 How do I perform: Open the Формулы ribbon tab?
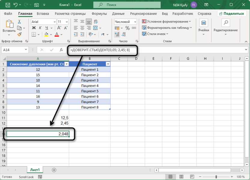click(99, 14)
